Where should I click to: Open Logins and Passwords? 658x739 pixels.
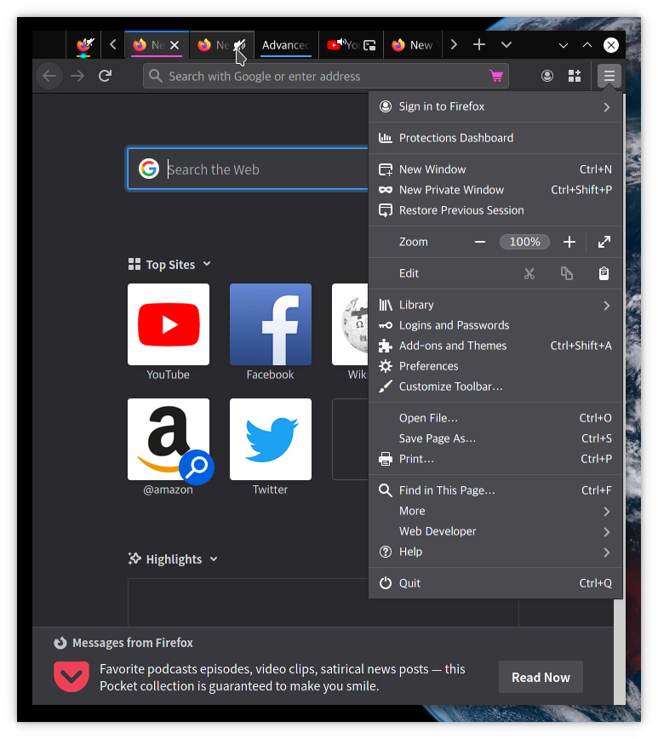pos(495,325)
